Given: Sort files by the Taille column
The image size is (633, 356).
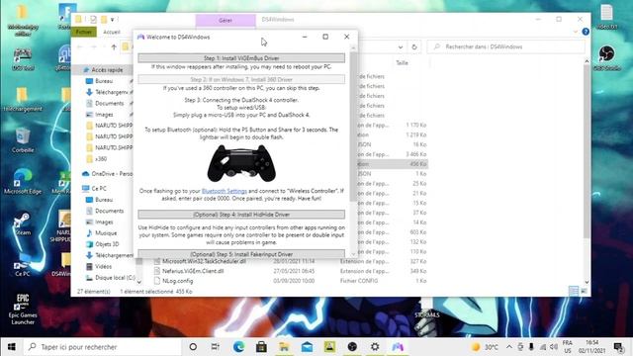Looking at the screenshot, I should pos(402,63).
